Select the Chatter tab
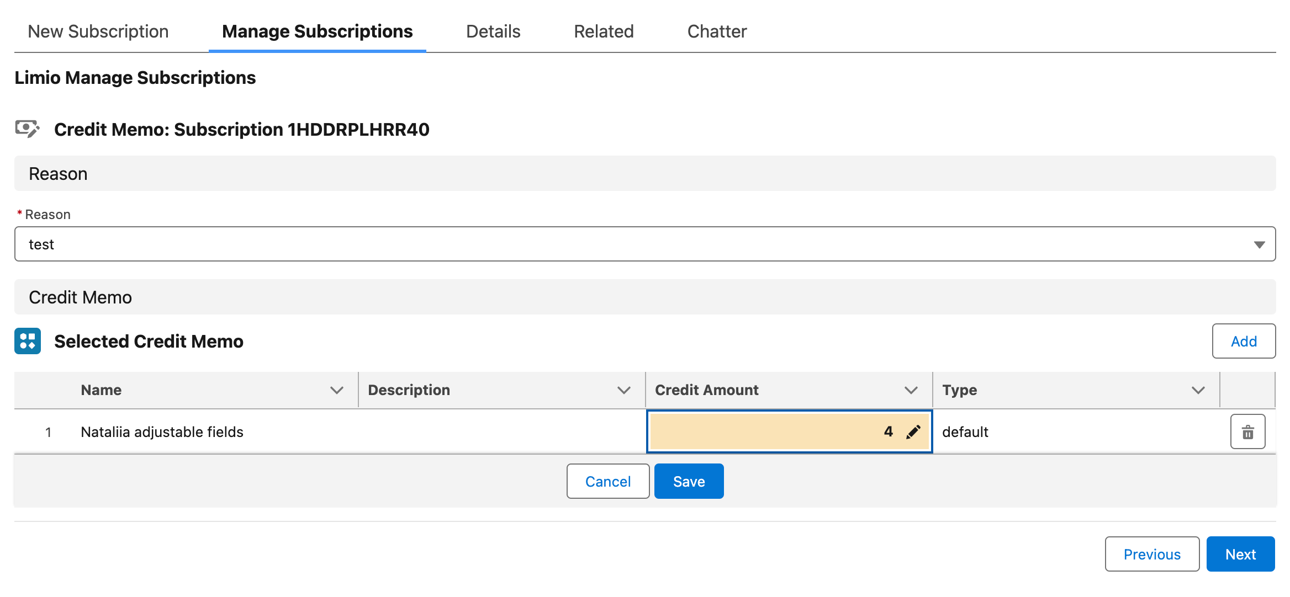Viewport: 1290px width, 597px height. [717, 31]
